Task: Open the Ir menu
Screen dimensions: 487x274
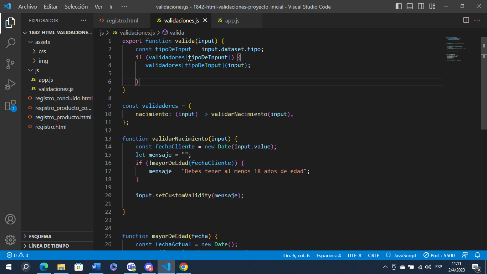Action: (111, 6)
